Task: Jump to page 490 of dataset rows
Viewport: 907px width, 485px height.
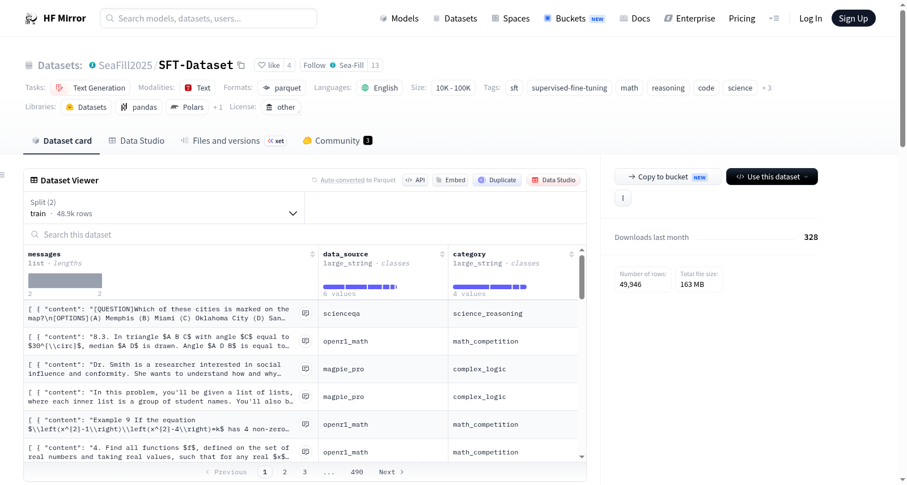Action: 357,472
